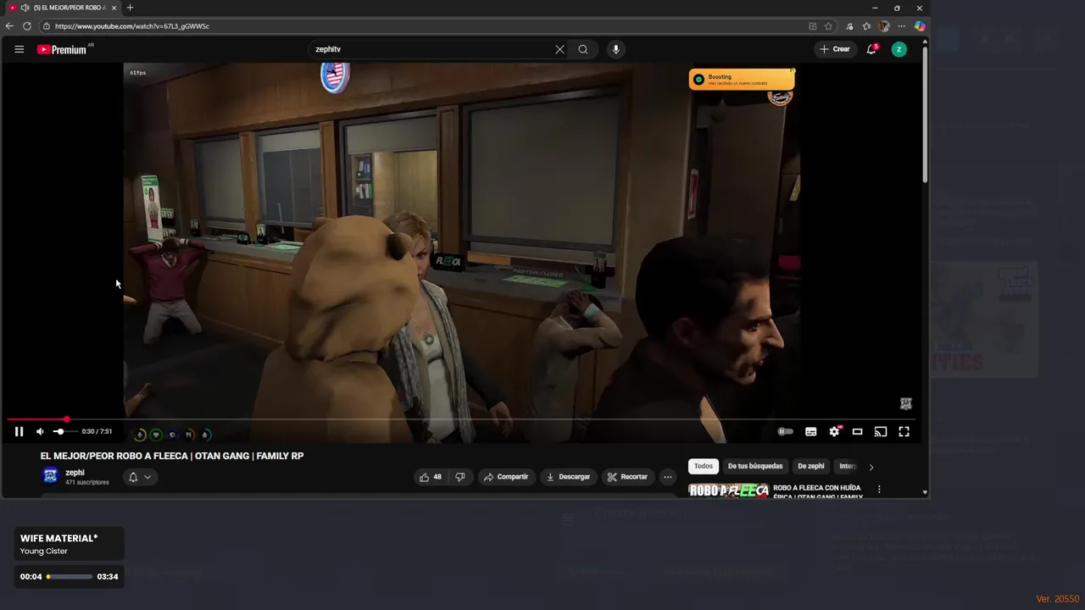Select the De zephi chip
The height and width of the screenshot is (610, 1085).
coord(810,466)
